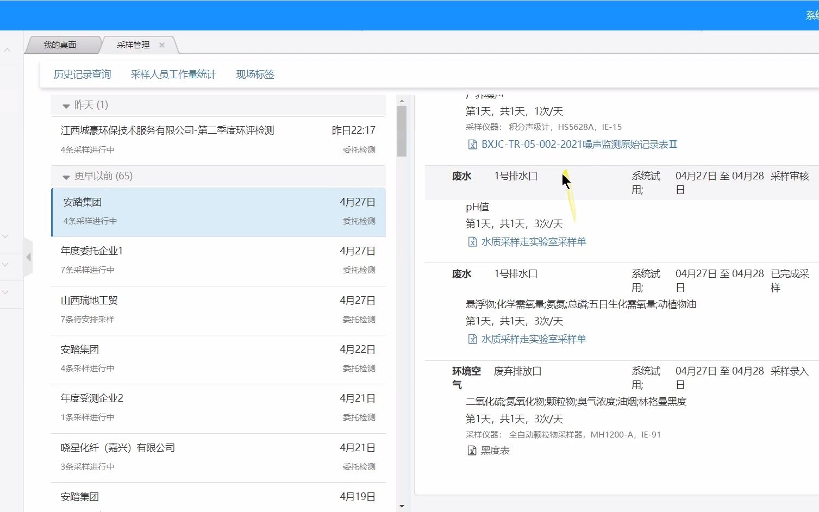Collapse the left sidebar panel arrow
The height and width of the screenshot is (512, 819).
point(28,257)
